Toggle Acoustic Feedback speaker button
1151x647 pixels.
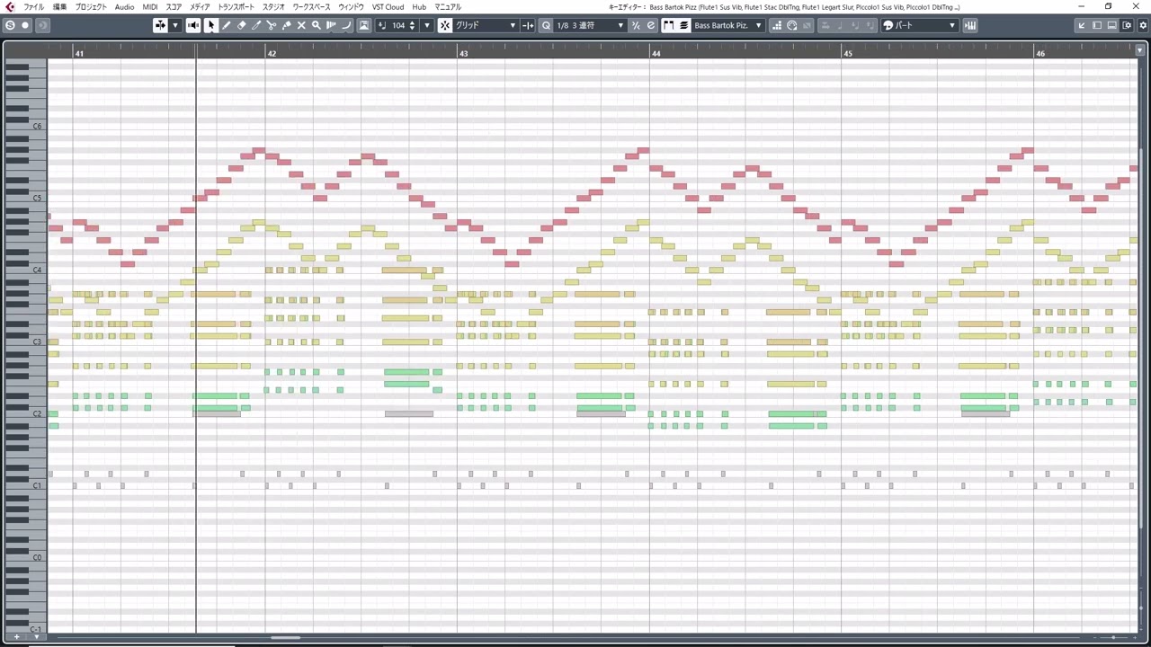[x=193, y=25]
